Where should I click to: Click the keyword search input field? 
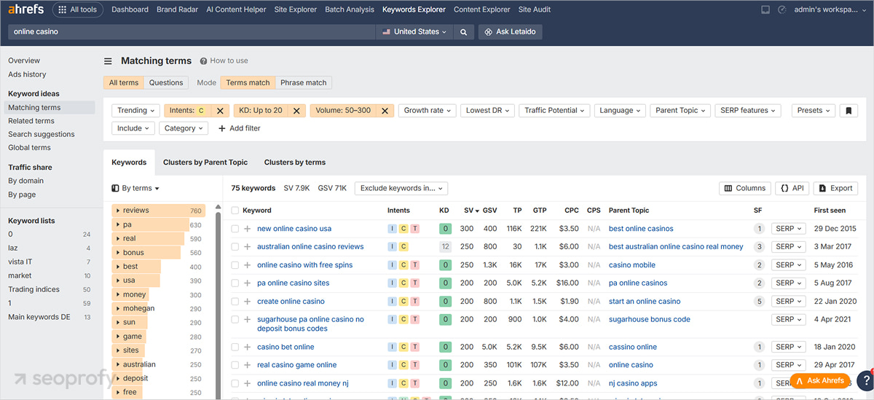(191, 32)
